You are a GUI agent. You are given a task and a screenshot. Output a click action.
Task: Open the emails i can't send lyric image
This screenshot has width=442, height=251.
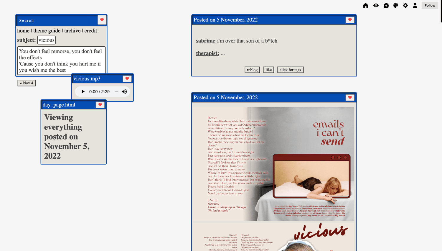(273, 164)
